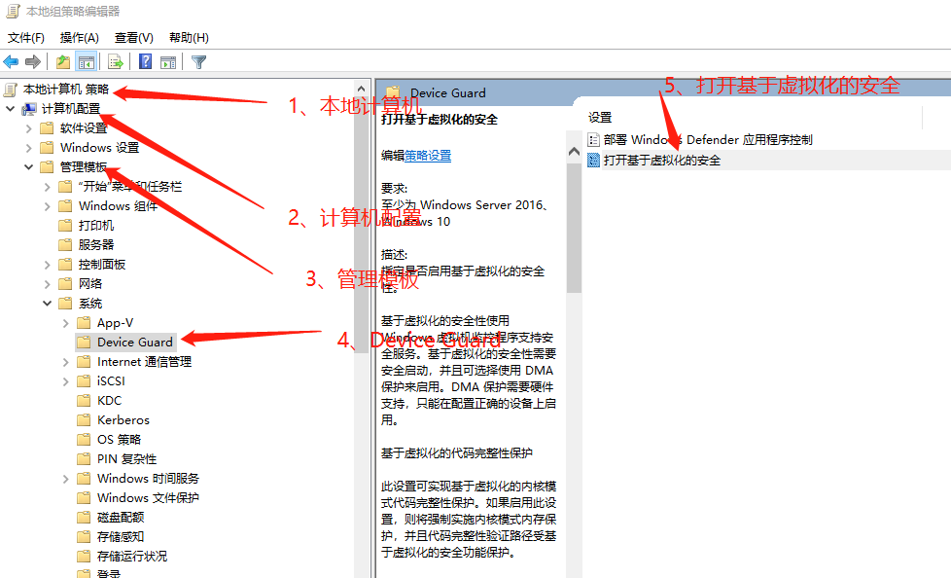This screenshot has height=578, width=951.
Task: Click the Back navigation arrow
Action: coord(11,61)
